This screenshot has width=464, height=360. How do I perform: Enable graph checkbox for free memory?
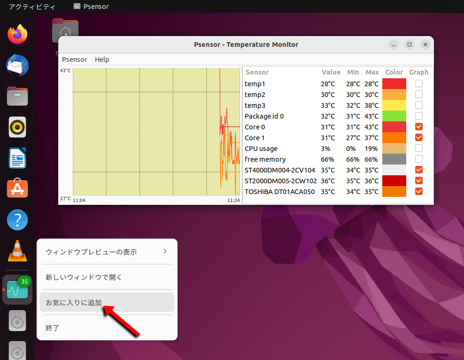point(419,159)
